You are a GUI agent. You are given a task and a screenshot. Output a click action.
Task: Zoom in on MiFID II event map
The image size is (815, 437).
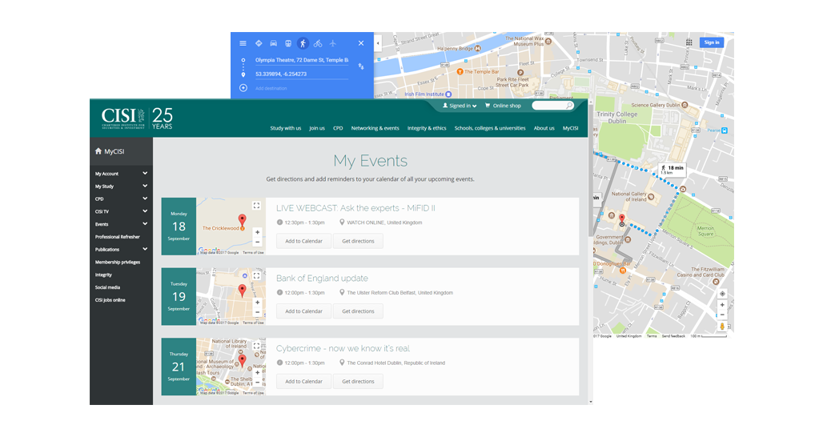coord(257,232)
